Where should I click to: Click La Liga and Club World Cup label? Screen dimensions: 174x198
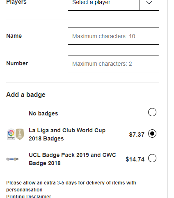point(67,134)
